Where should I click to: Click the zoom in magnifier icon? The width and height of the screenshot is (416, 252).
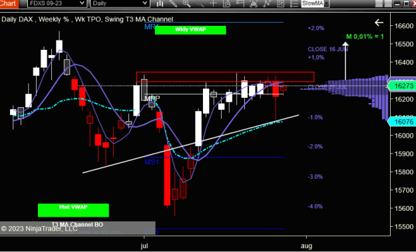click(x=186, y=3)
